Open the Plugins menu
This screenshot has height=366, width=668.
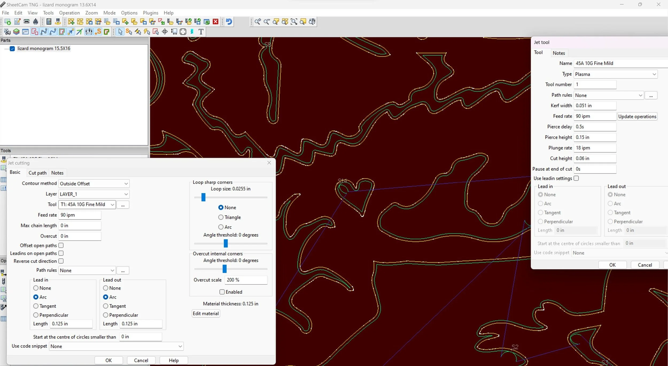(150, 13)
